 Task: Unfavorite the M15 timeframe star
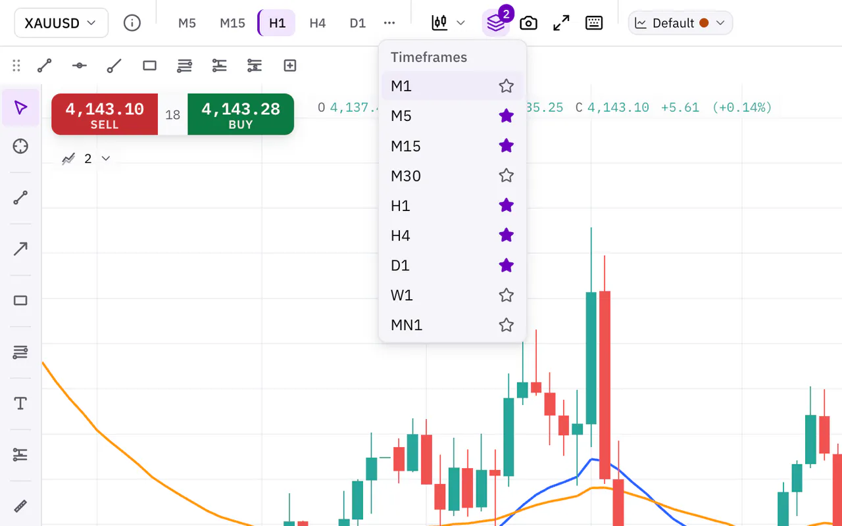click(x=506, y=146)
